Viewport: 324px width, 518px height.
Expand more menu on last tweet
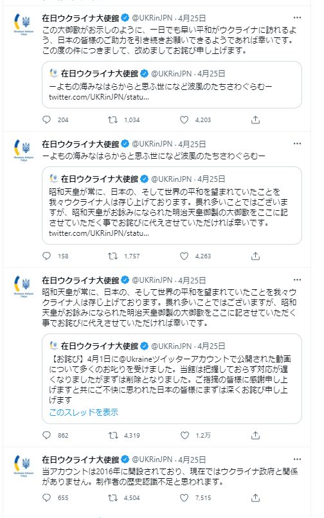pyautogui.click(x=297, y=460)
